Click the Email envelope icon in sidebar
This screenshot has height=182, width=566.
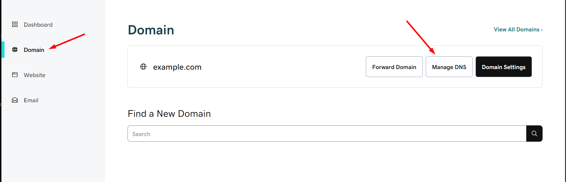point(15,100)
